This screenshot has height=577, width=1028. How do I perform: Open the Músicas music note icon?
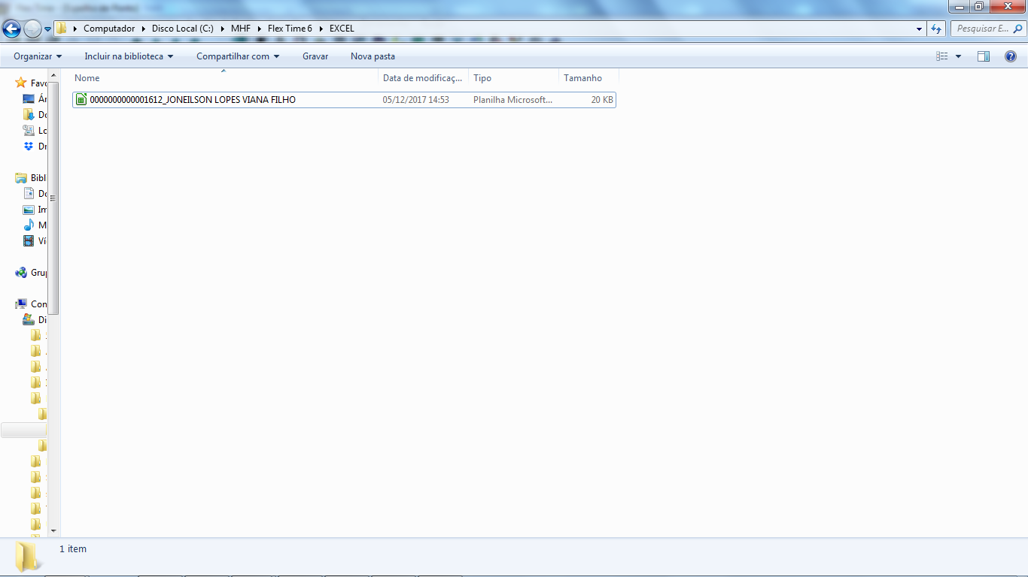pyautogui.click(x=29, y=225)
